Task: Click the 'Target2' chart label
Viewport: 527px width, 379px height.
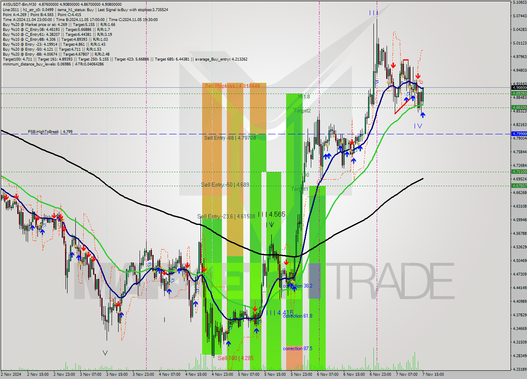Action: [x=302, y=111]
